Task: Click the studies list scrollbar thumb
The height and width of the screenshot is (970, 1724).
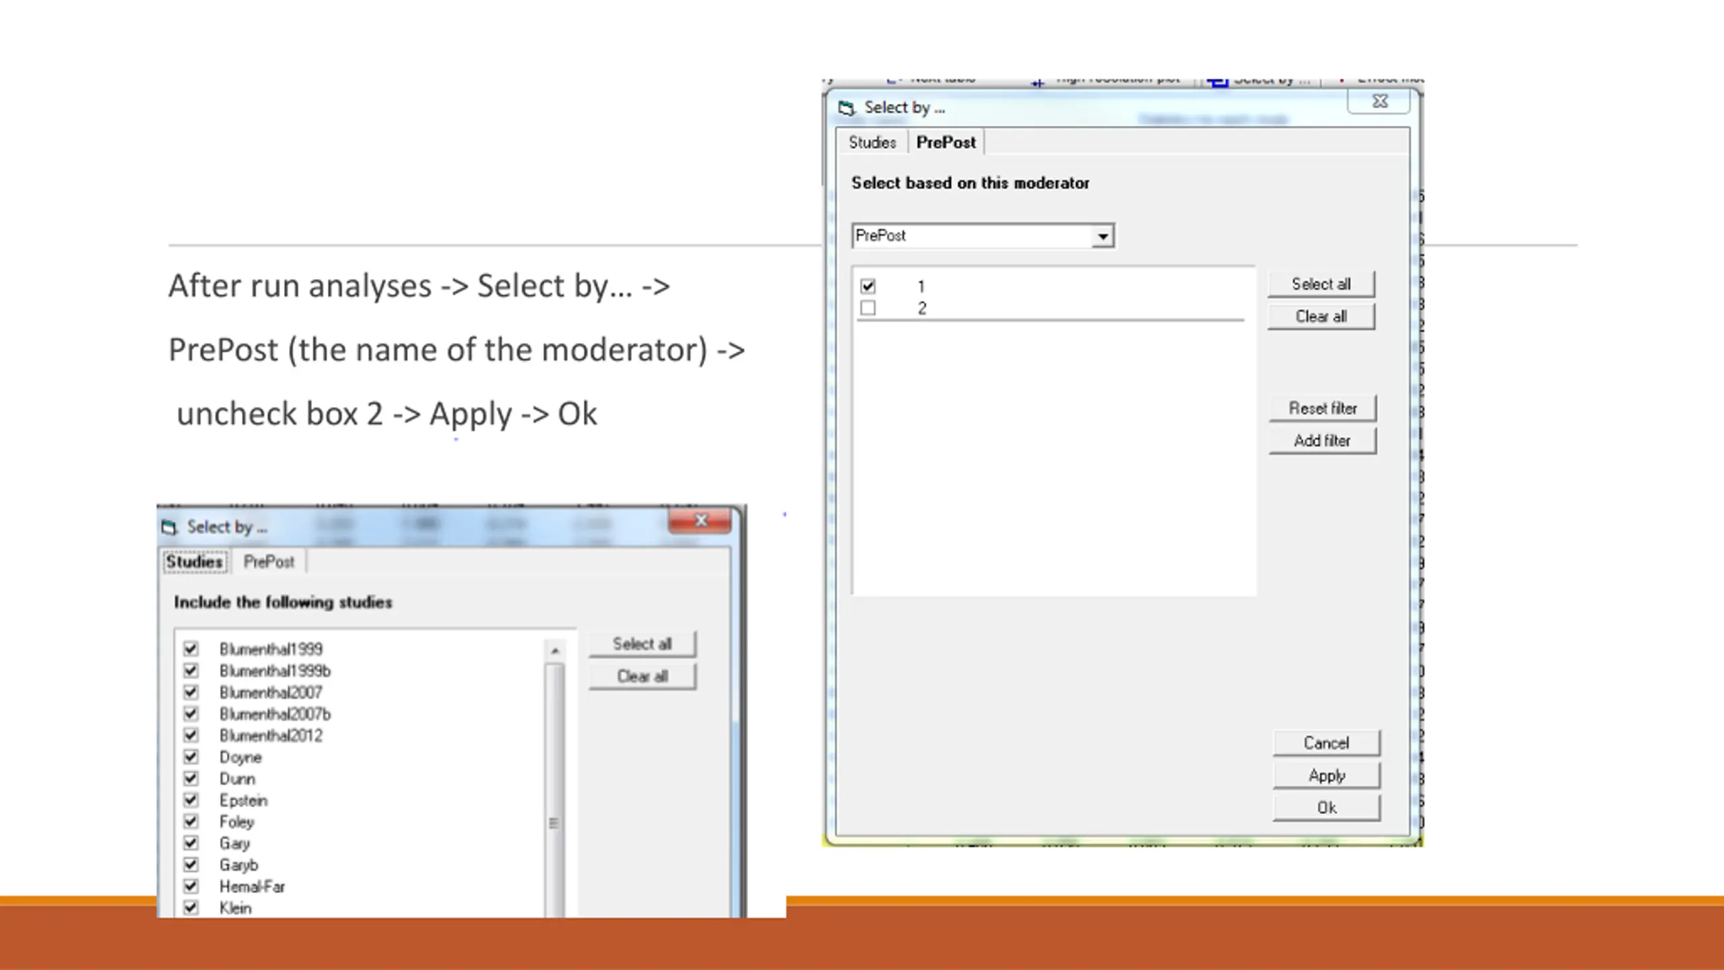Action: click(555, 789)
